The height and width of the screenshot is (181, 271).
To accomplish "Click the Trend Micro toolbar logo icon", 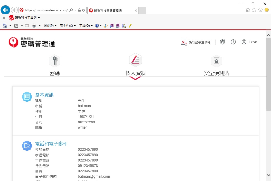I will pyautogui.click(x=11, y=18).
